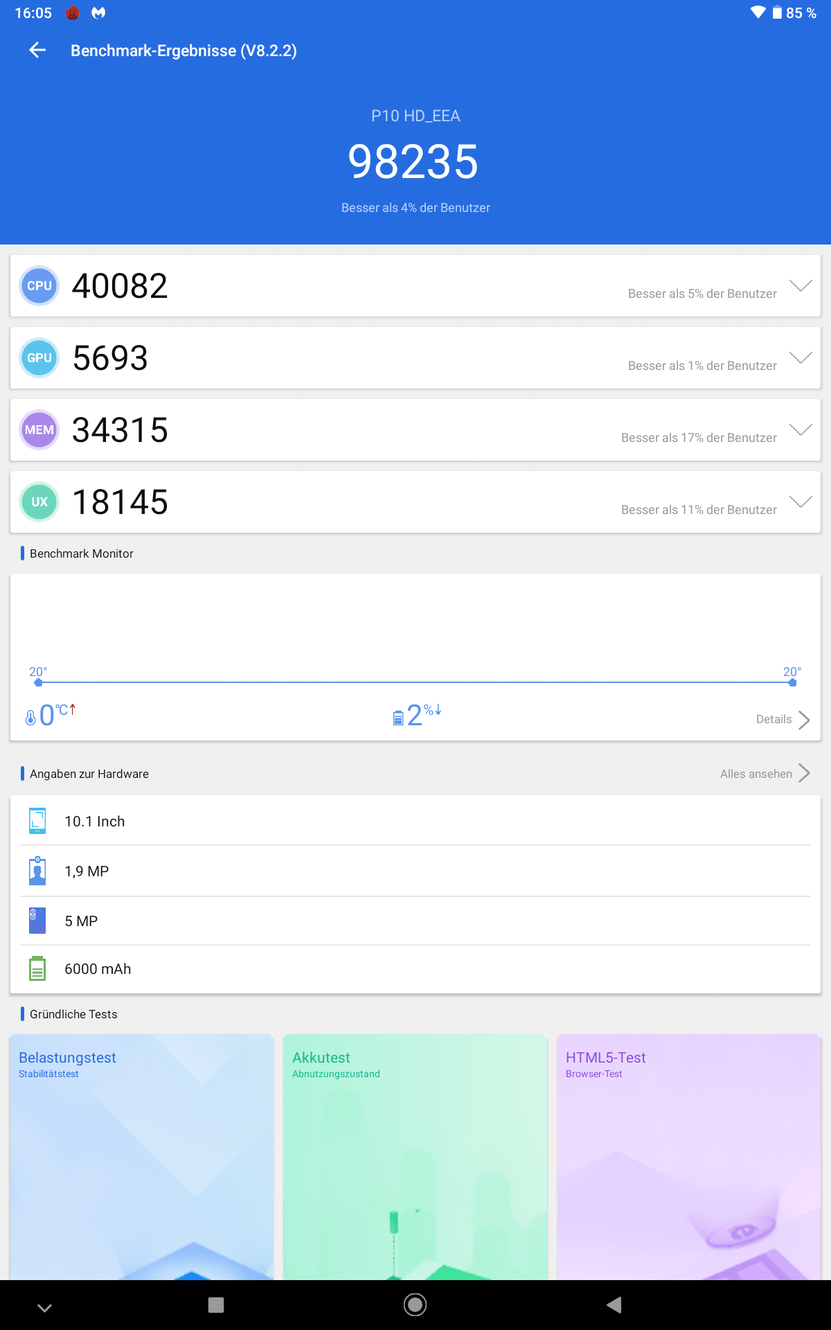This screenshot has height=1330, width=831.
Task: Tap the battery icon in status bar
Action: pyautogui.click(x=777, y=12)
